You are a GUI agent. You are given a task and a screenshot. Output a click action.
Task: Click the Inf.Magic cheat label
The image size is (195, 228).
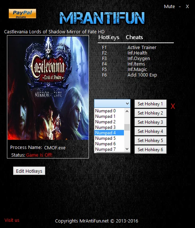pos(137,70)
